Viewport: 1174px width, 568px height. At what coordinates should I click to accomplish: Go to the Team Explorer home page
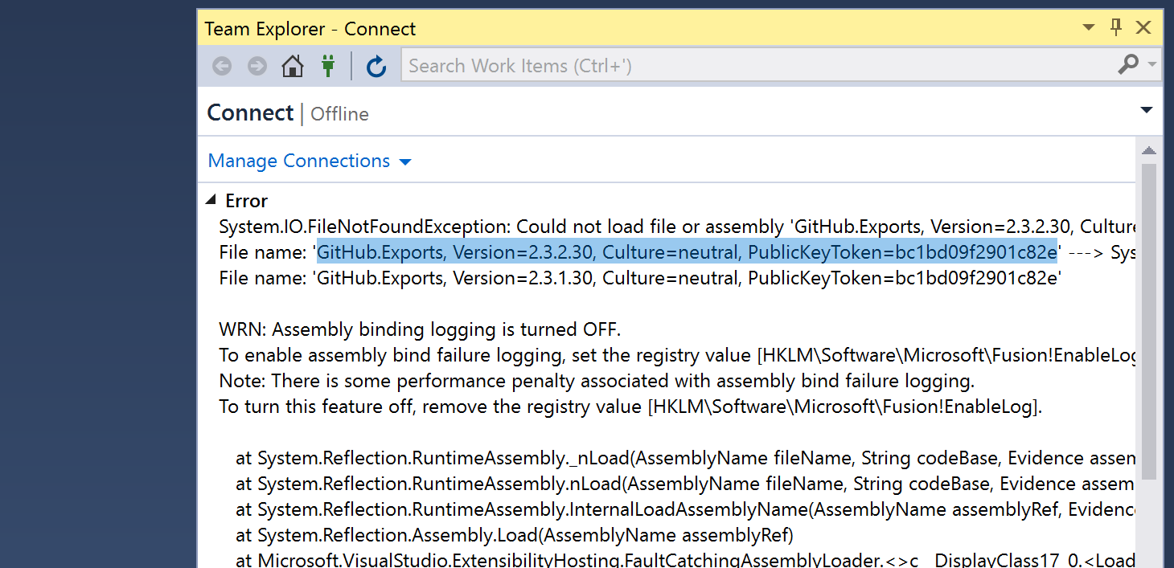[x=292, y=65]
